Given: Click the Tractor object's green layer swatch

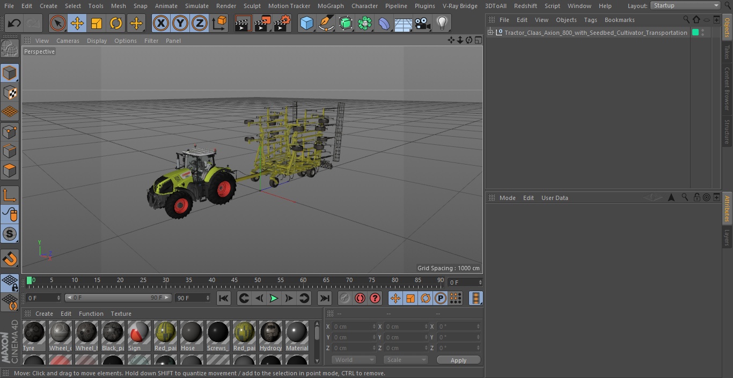Looking at the screenshot, I should (695, 33).
